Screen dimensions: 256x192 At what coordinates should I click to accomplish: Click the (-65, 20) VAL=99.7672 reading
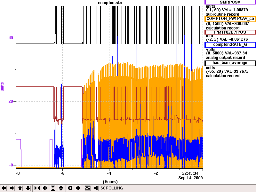point(227,71)
